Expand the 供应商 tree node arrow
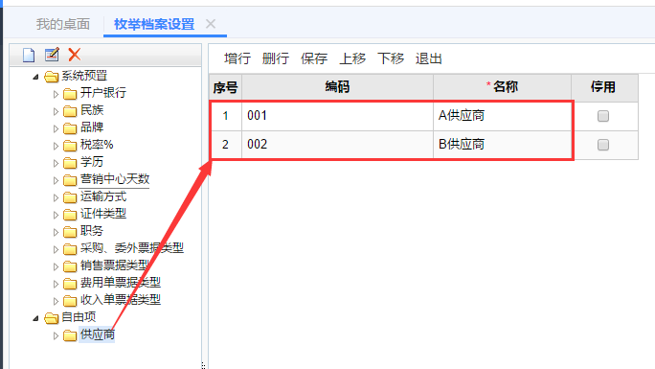Image resolution: width=655 pixels, height=369 pixels. (x=56, y=335)
